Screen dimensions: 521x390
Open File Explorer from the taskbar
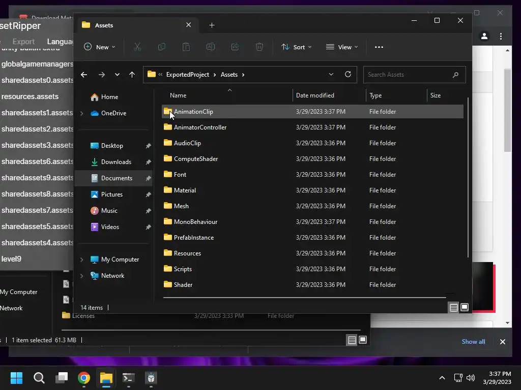[x=106, y=378]
